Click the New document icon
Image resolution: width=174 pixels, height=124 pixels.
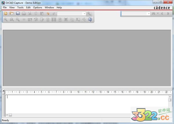(x=6, y=14)
